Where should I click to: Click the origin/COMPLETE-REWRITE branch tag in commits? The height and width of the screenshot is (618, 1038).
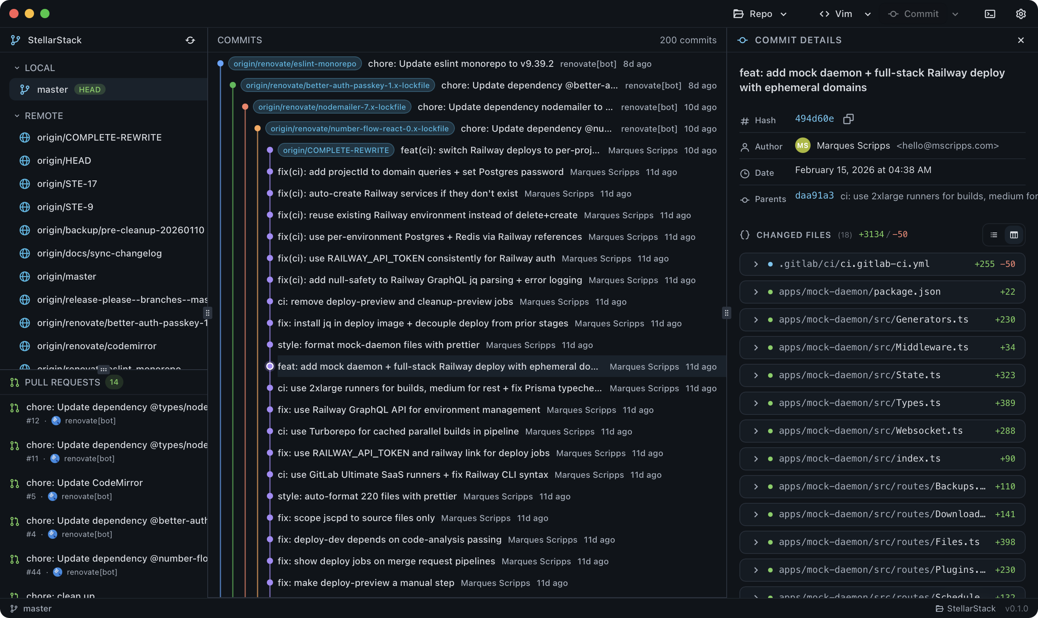(x=336, y=150)
